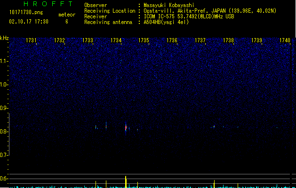The image size is (296, 188).
Task: Select the filename 10171730.png
Action: pyautogui.click(x=26, y=13)
